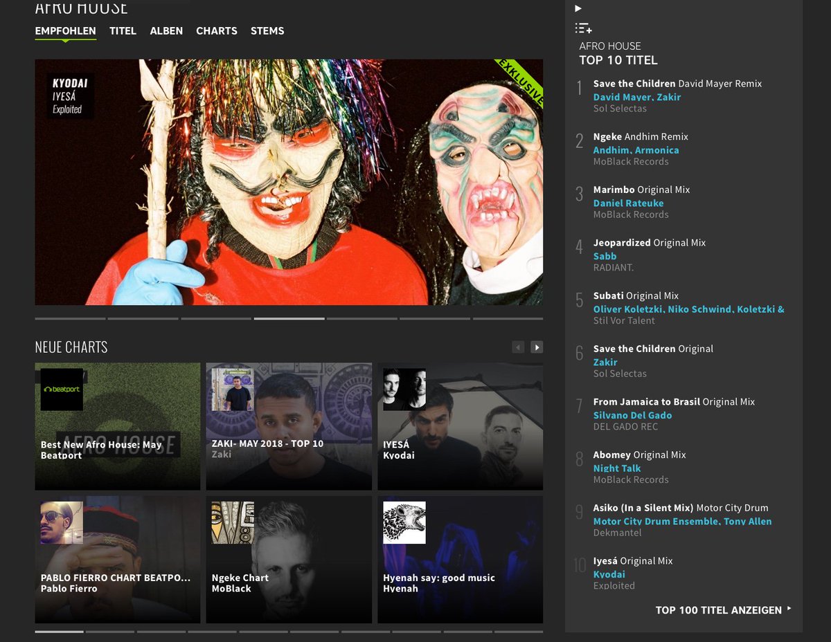The image size is (831, 642).
Task: Open artist link Oliver Koletzki, Niko Schwind
Action: tap(689, 309)
